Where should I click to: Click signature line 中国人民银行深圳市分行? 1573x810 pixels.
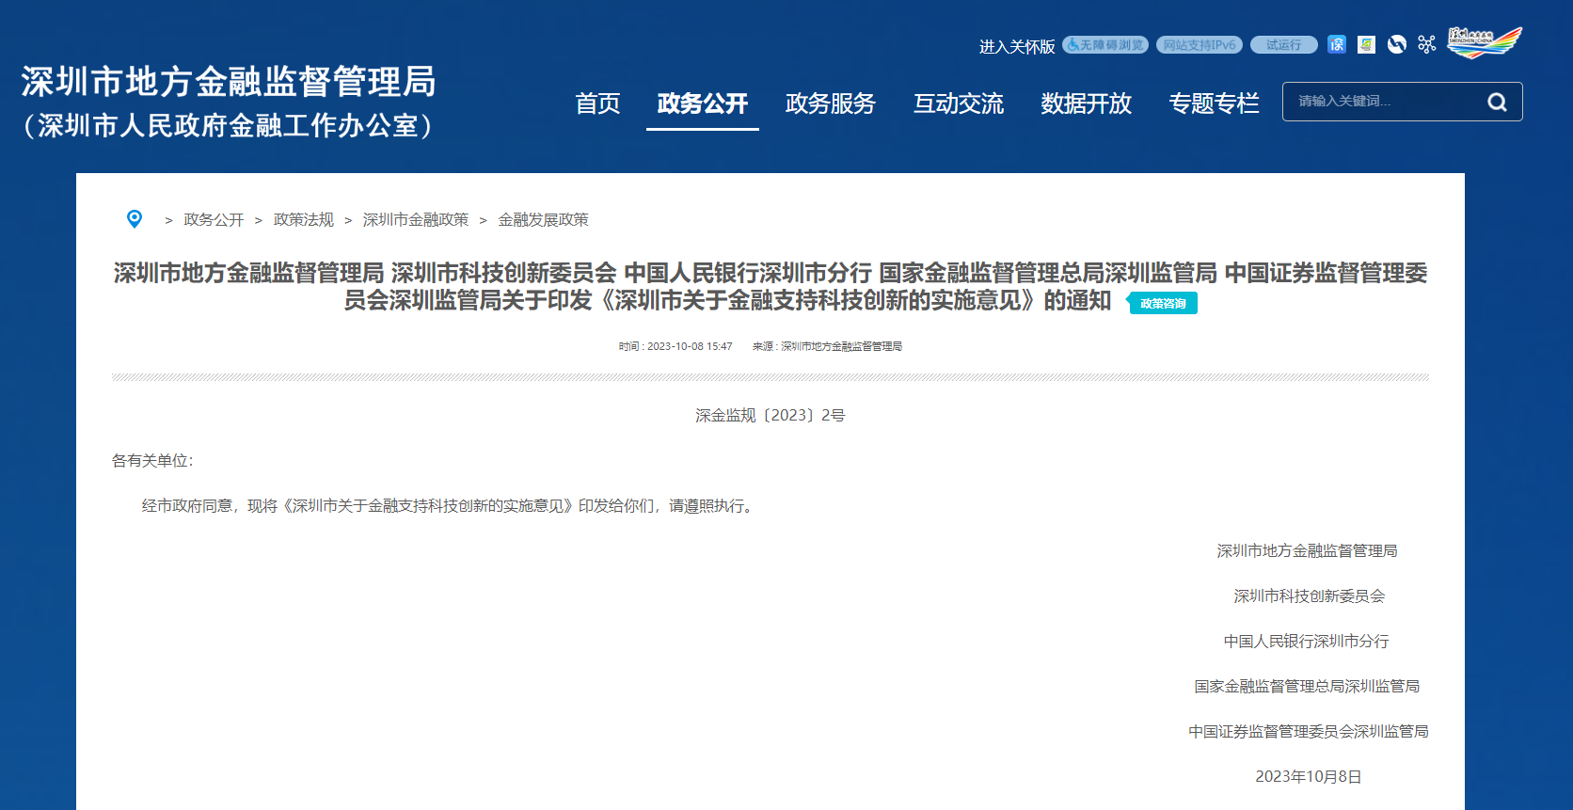tap(1306, 641)
